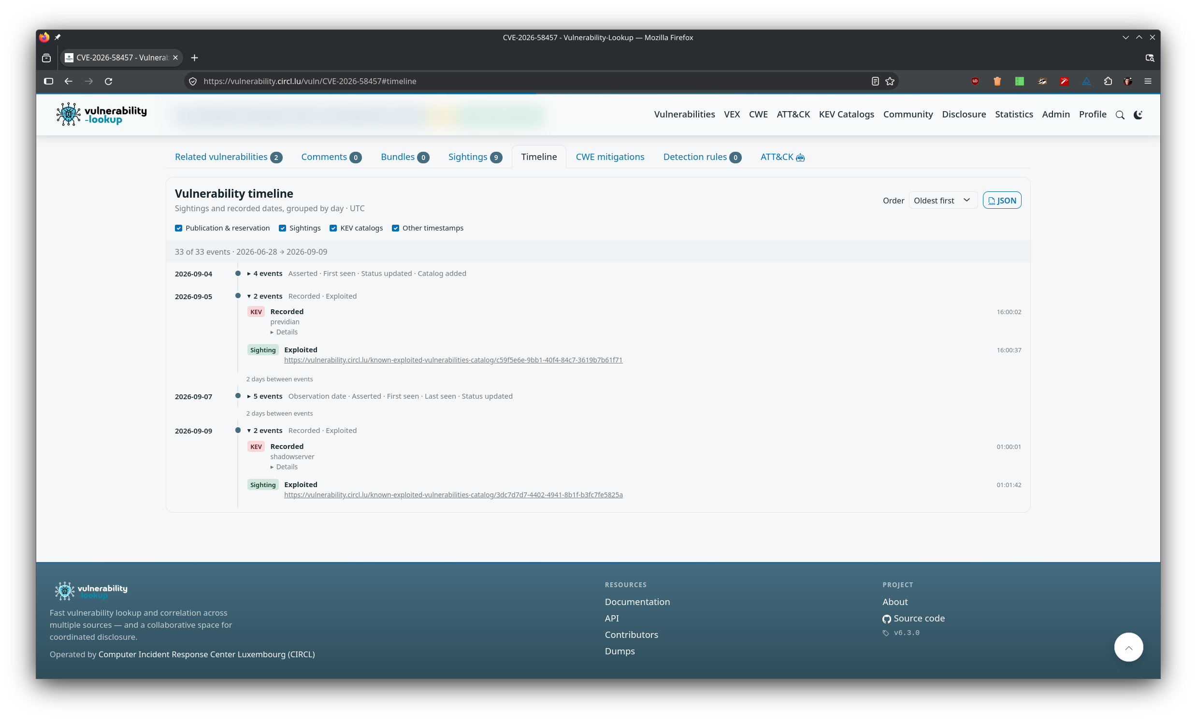This screenshot has width=1197, height=722.
Task: Open the API footer link
Action: coord(611,619)
